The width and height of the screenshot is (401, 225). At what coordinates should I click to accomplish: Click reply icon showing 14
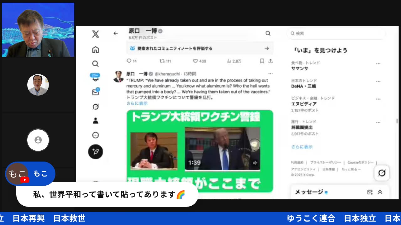(132, 61)
